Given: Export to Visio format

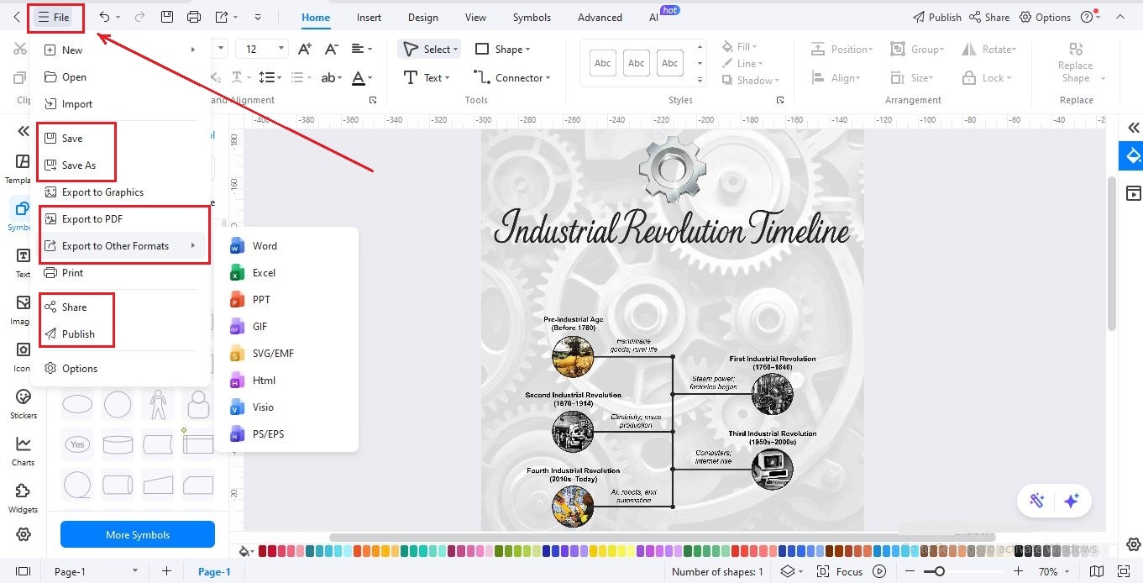Looking at the screenshot, I should (x=286, y=407).
